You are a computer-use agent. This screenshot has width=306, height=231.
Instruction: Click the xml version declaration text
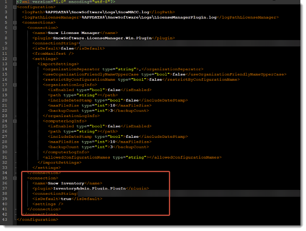click(x=66, y=2)
